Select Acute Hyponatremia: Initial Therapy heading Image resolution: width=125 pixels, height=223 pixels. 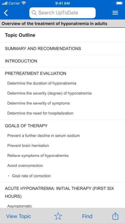pyautogui.click(x=60, y=192)
